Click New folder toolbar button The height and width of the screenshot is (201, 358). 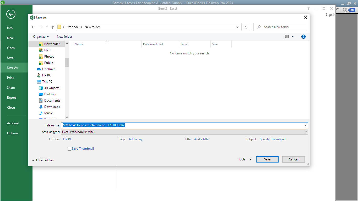point(64,37)
